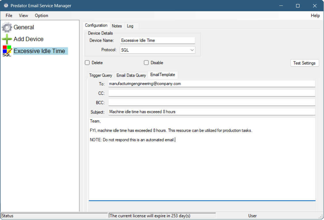Open the Log tab
The width and height of the screenshot is (324, 220).
(x=130, y=26)
